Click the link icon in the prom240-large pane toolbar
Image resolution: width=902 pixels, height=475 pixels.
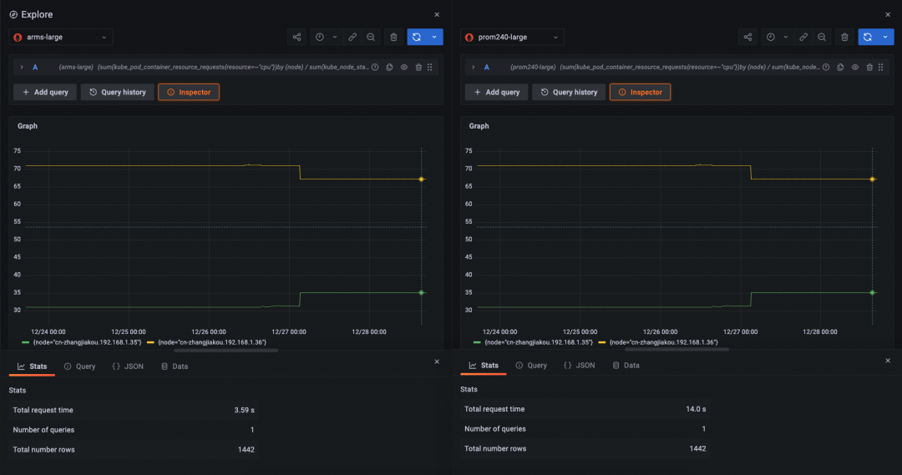tap(803, 38)
